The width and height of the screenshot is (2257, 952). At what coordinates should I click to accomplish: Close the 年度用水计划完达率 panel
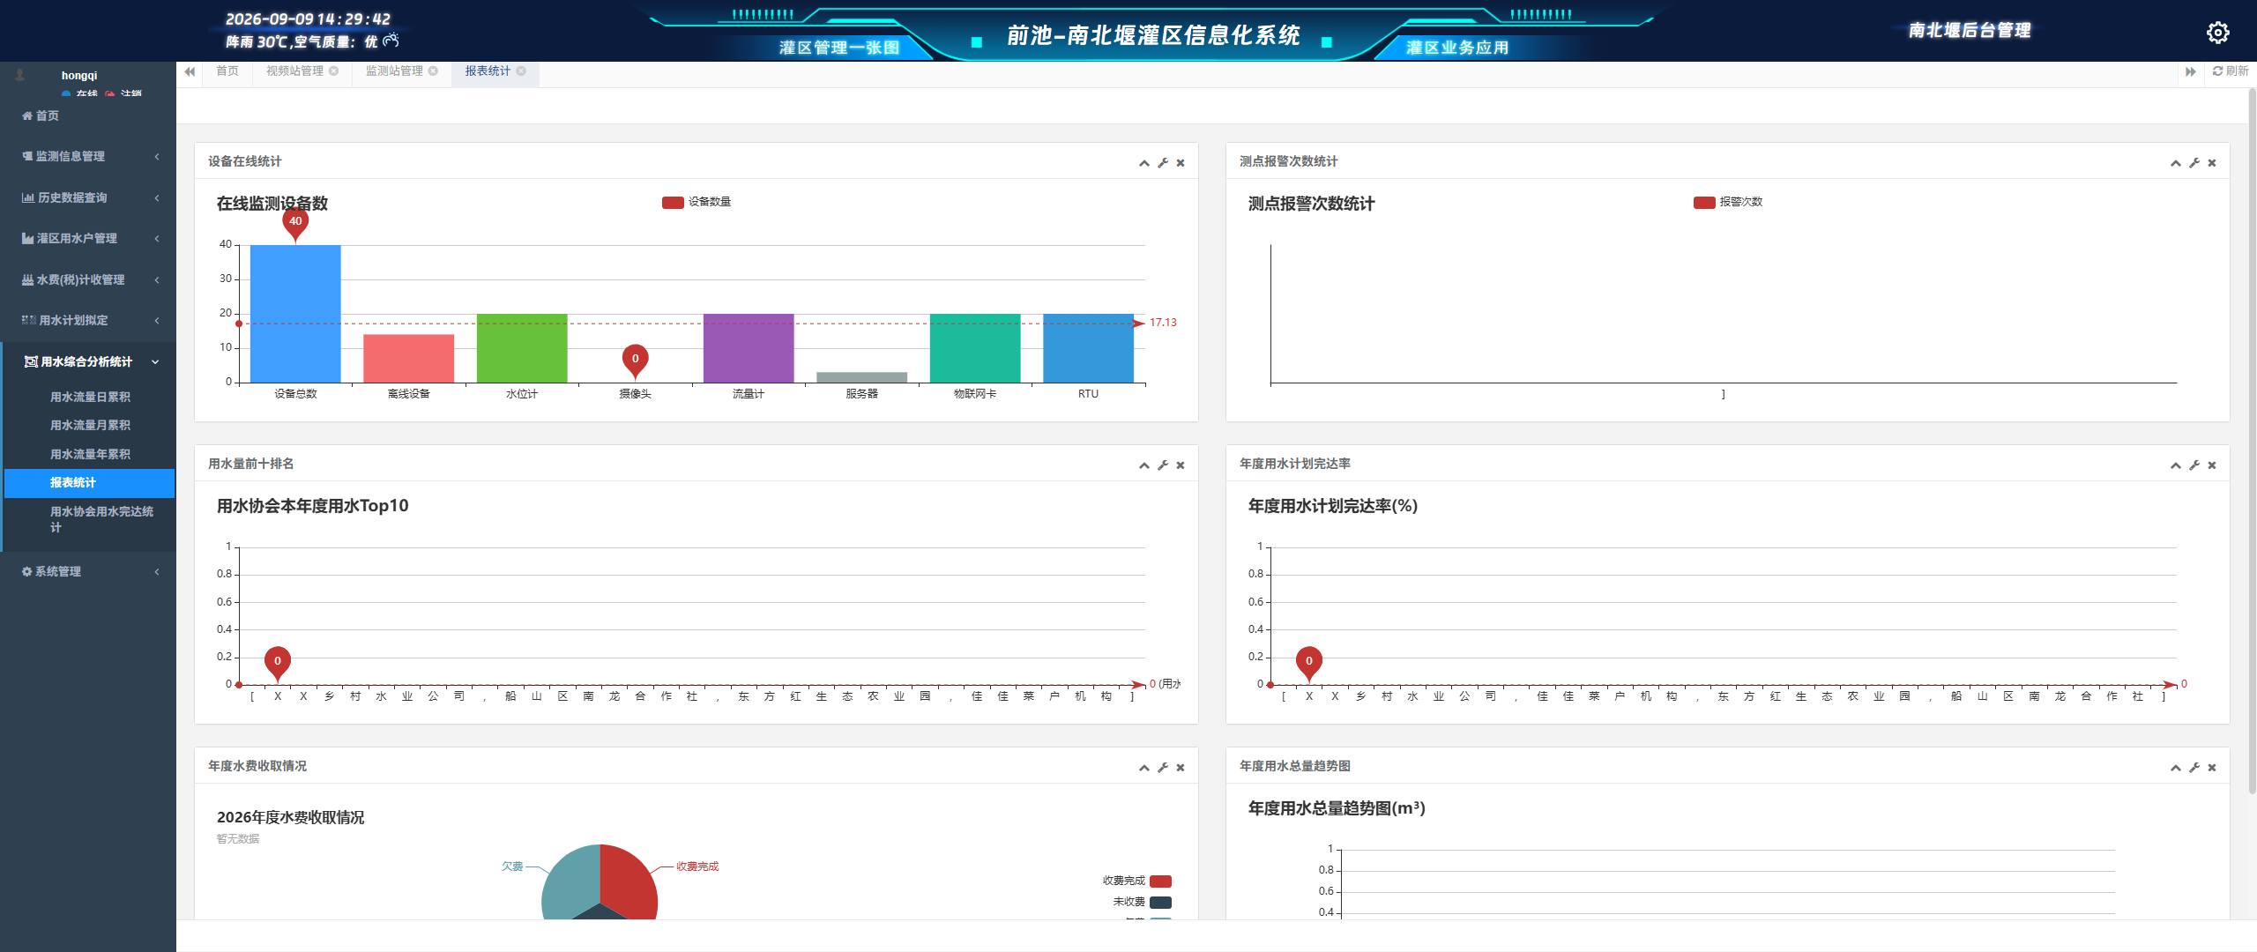(2212, 465)
